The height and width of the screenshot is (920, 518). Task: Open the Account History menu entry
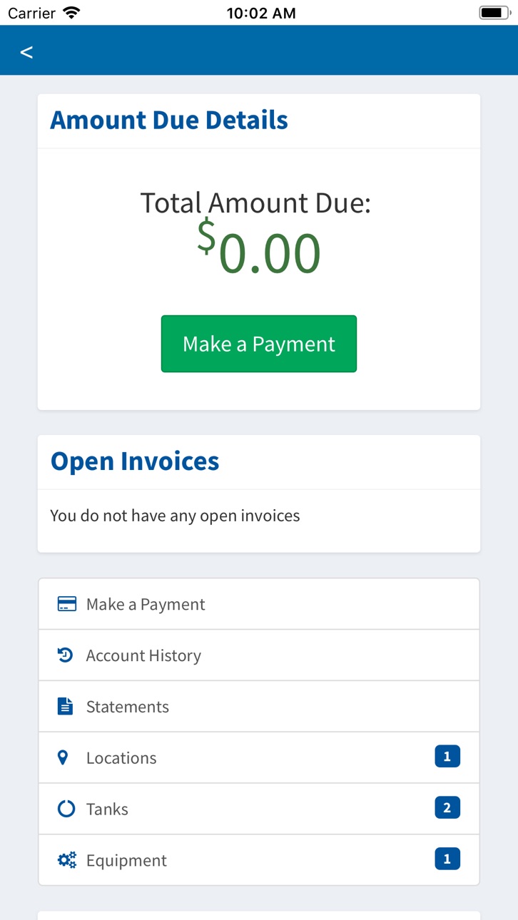tap(259, 655)
